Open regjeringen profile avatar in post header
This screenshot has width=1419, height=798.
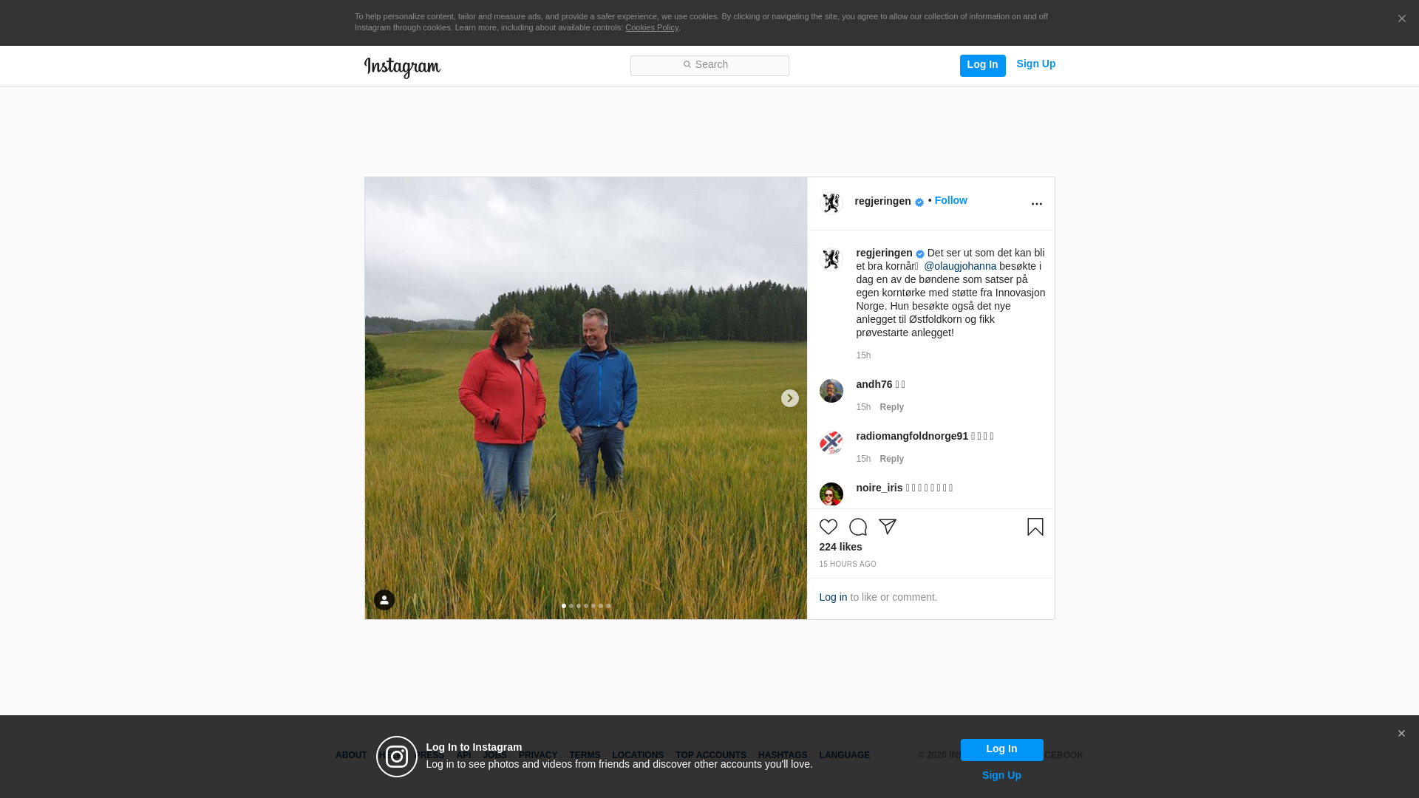pyautogui.click(x=831, y=203)
